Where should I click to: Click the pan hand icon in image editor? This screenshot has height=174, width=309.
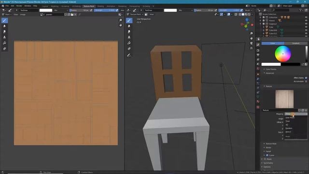coord(120,25)
